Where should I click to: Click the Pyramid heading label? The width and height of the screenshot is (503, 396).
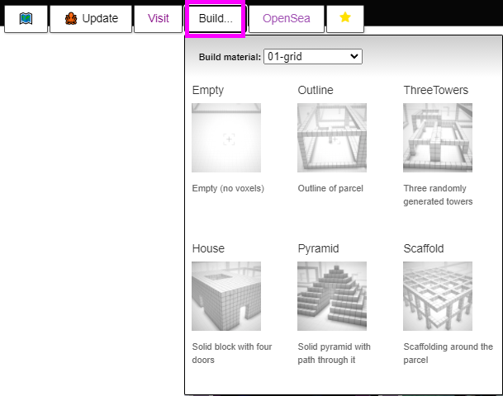tap(318, 248)
